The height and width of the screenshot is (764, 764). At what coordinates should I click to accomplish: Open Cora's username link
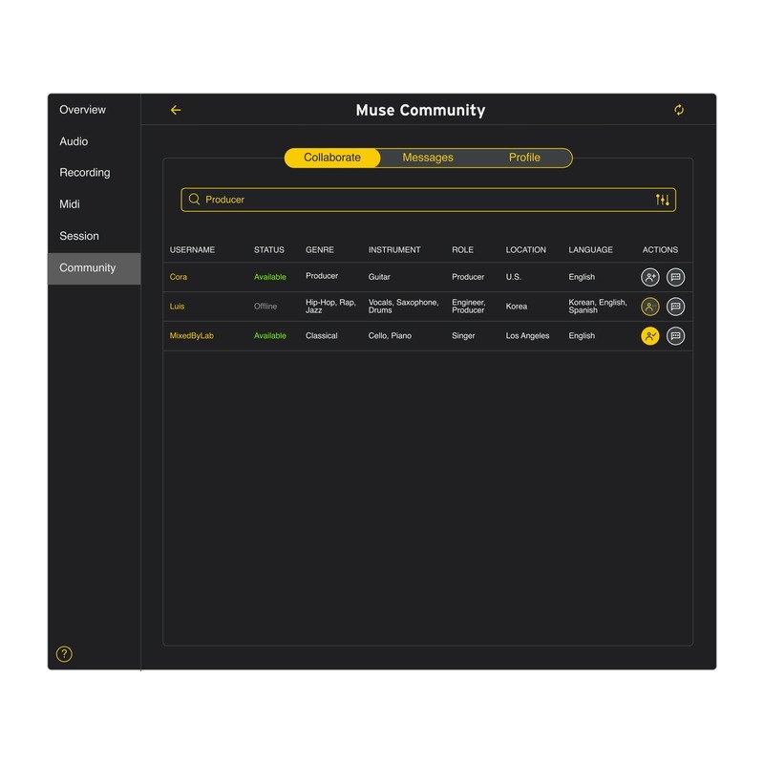[179, 277]
